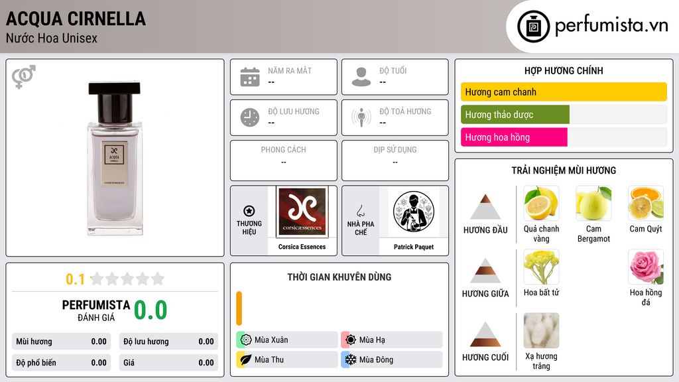The height and width of the screenshot is (382, 679).
Task: Click the Độ lưu hương 0.00 score row
Action: point(168,342)
